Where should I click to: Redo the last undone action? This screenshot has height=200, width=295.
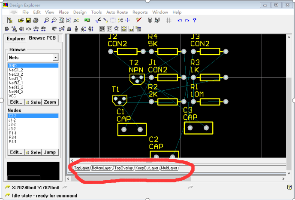pyautogui.click(x=187, y=20)
